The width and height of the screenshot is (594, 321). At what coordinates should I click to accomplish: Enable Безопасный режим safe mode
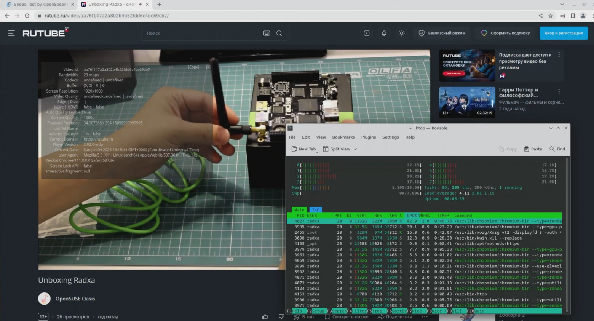[442, 33]
